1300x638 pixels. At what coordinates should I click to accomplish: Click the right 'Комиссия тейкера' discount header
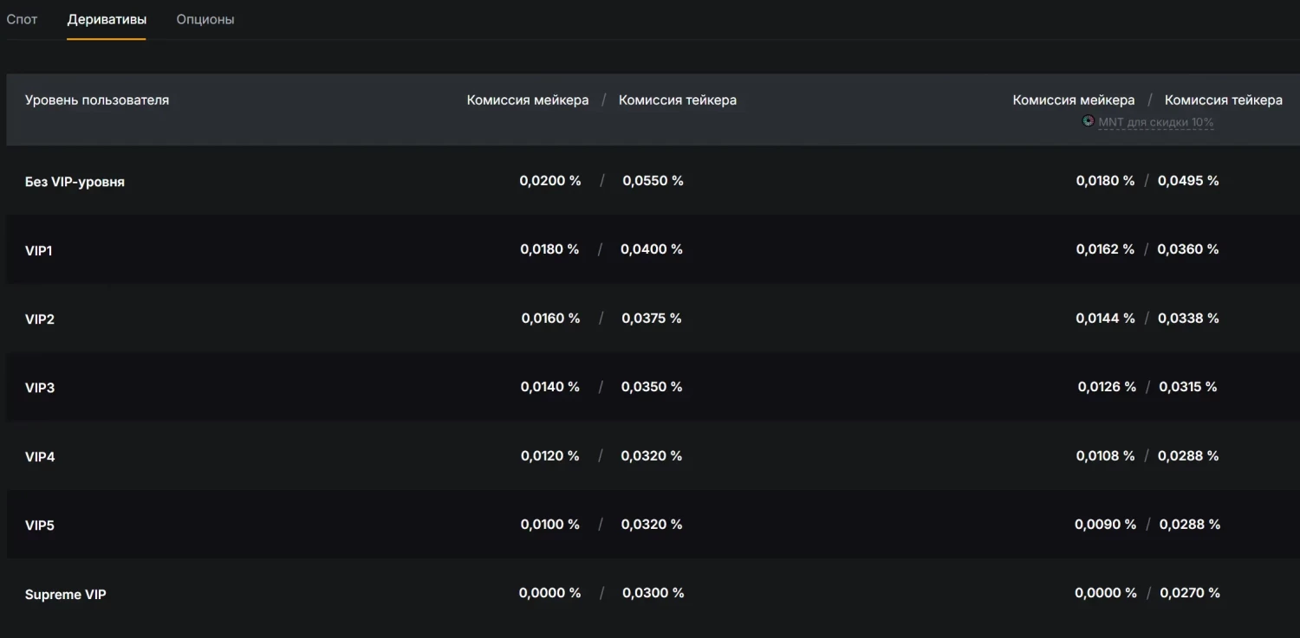pos(1223,100)
